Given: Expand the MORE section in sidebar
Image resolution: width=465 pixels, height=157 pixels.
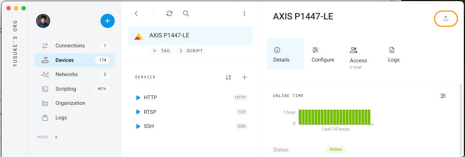Looking at the screenshot, I should pyautogui.click(x=48, y=137).
